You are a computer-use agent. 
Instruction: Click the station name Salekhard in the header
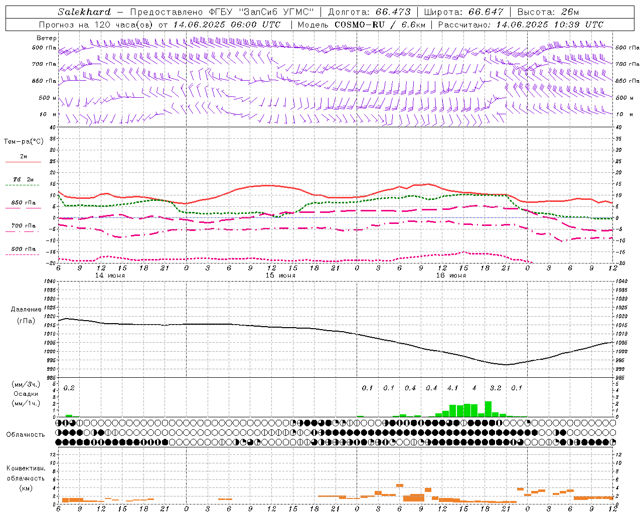pyautogui.click(x=84, y=12)
